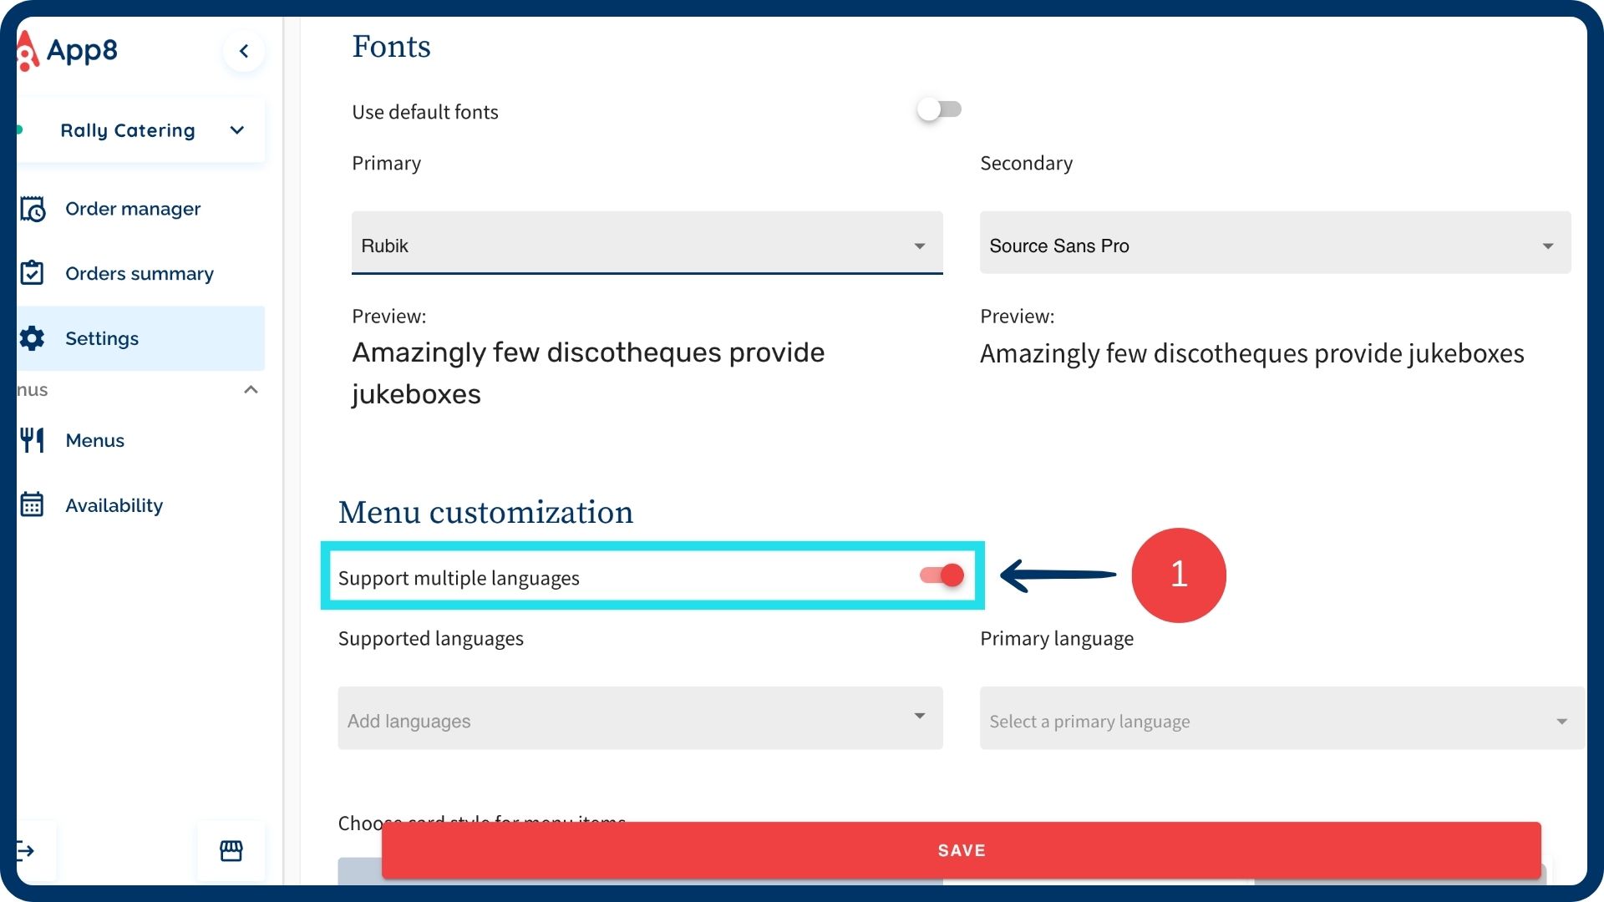Click the Menus fork and knife icon
The width and height of the screenshot is (1604, 902).
(33, 440)
